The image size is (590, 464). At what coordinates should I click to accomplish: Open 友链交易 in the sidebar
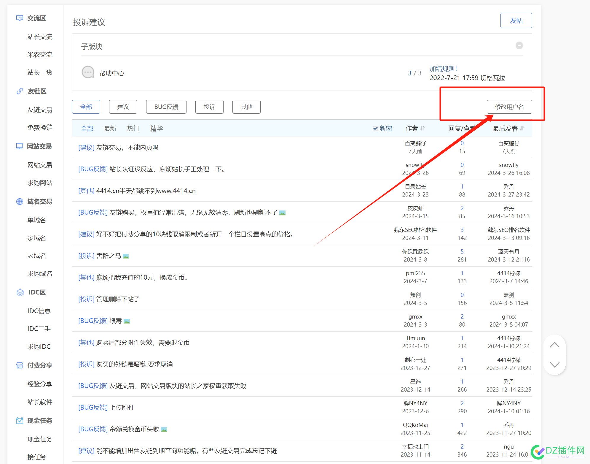(x=40, y=110)
